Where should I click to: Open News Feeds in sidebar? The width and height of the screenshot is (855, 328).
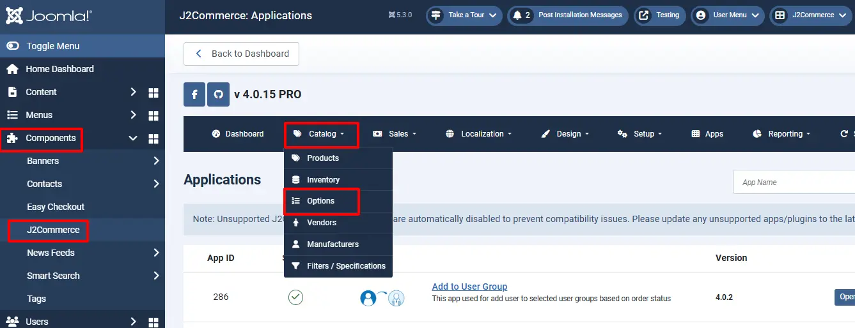point(51,253)
